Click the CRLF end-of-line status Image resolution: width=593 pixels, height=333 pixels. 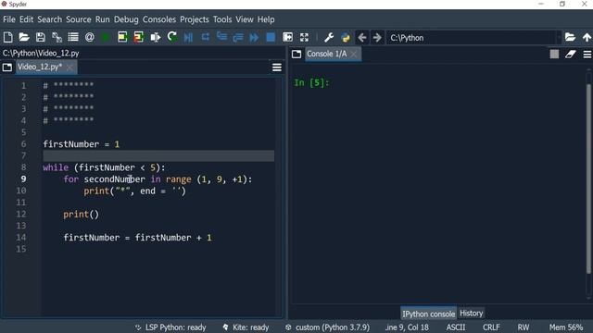pyautogui.click(x=491, y=327)
